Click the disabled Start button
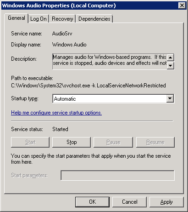Screen dimensions: 188x212 [x=30, y=142]
